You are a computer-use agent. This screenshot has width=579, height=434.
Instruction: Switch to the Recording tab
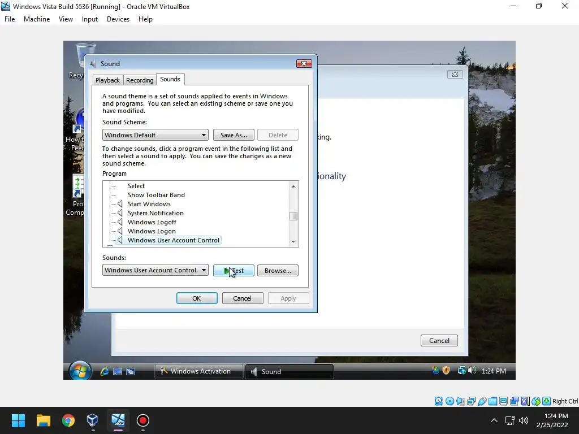140,80
